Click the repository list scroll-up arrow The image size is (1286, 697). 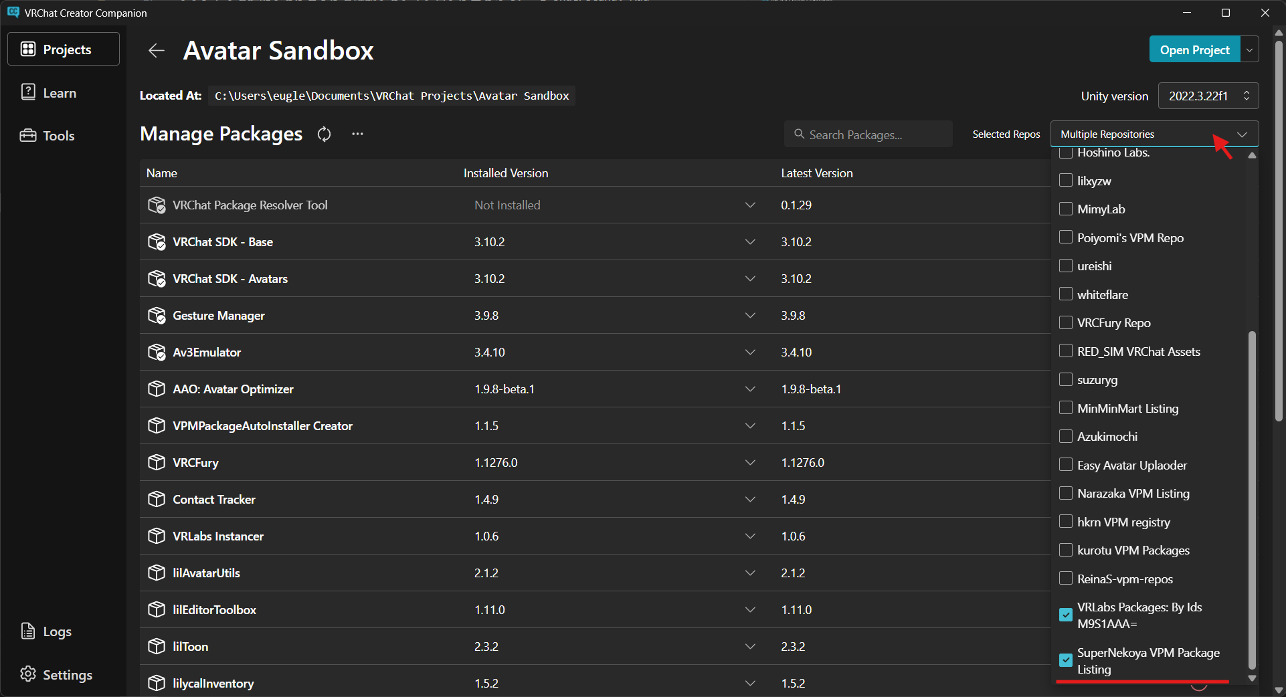tap(1252, 155)
